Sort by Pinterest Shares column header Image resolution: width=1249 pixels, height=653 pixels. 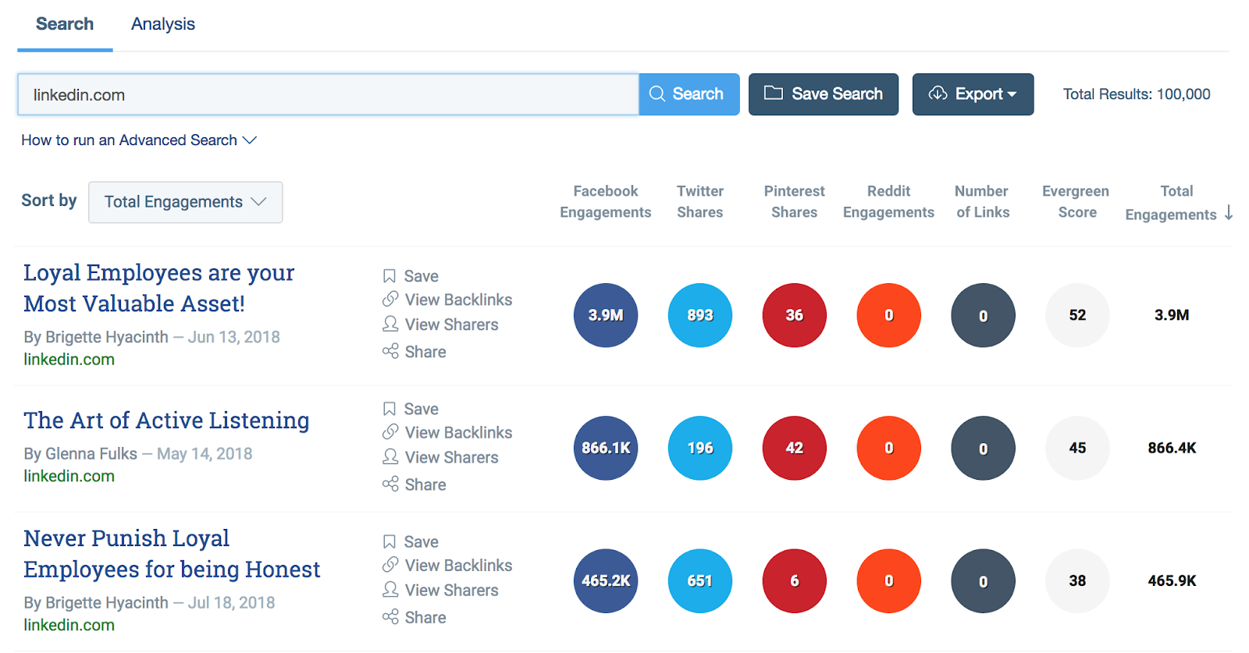[x=795, y=201]
